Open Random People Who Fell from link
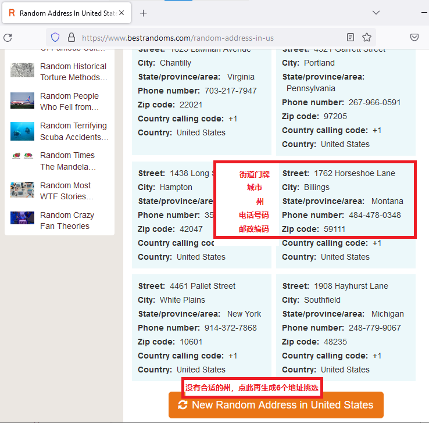Viewport: 429px width, 423px height. coord(69,102)
